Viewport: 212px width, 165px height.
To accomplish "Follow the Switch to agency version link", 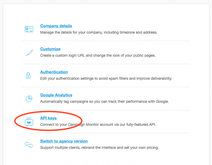I will (64, 141).
